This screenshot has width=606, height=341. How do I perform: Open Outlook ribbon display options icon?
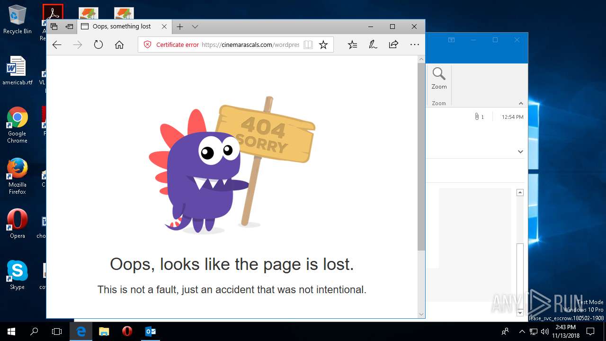pos(451,40)
